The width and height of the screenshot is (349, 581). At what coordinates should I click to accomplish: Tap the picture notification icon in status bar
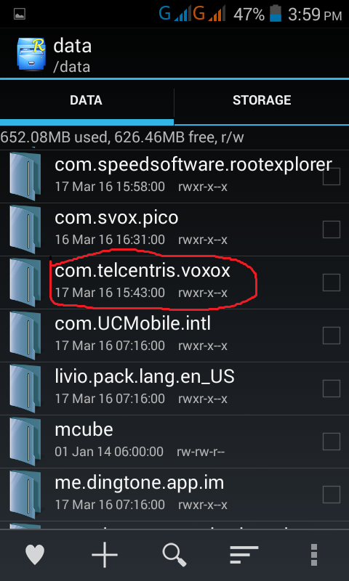(x=19, y=15)
